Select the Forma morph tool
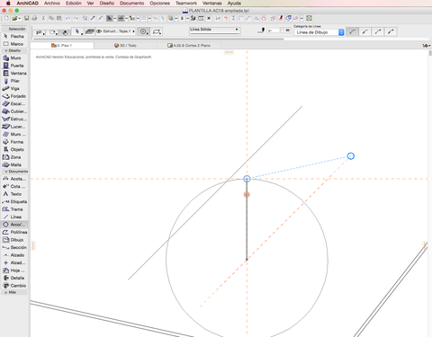Screen dimensions: 432x337 (x=14, y=142)
